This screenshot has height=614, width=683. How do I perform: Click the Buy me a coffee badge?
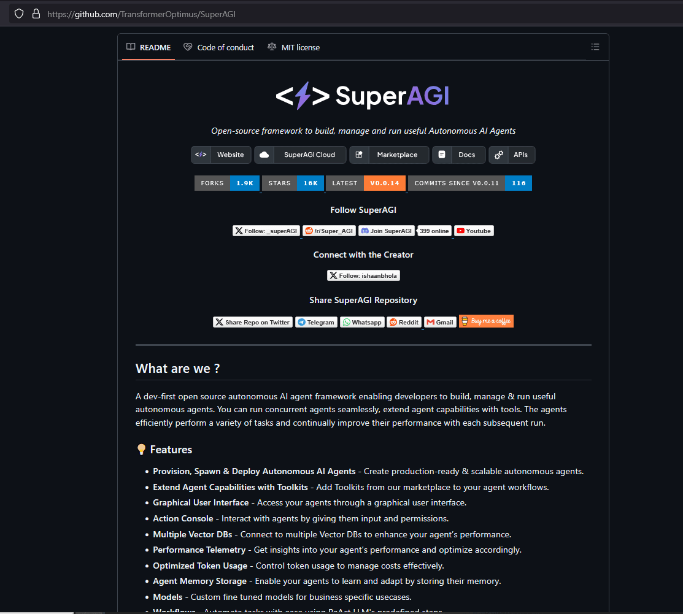tap(486, 321)
